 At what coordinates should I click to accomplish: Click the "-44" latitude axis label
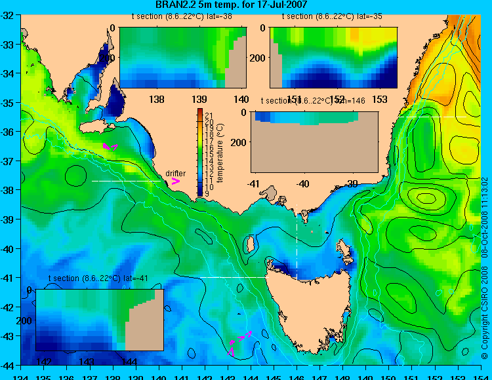tap(7, 366)
